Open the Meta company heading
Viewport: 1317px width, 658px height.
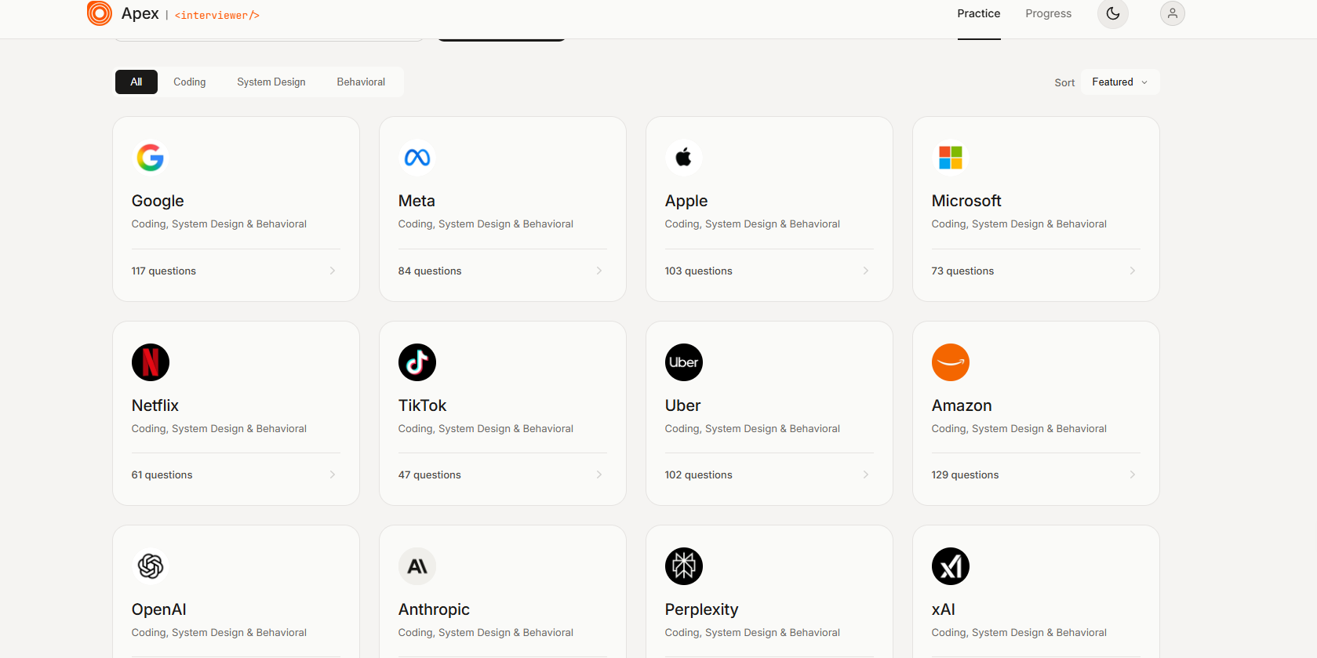[417, 201]
